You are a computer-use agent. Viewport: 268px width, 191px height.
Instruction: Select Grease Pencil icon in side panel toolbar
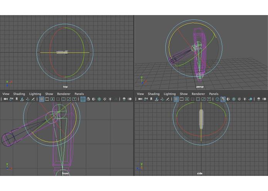(167, 99)
